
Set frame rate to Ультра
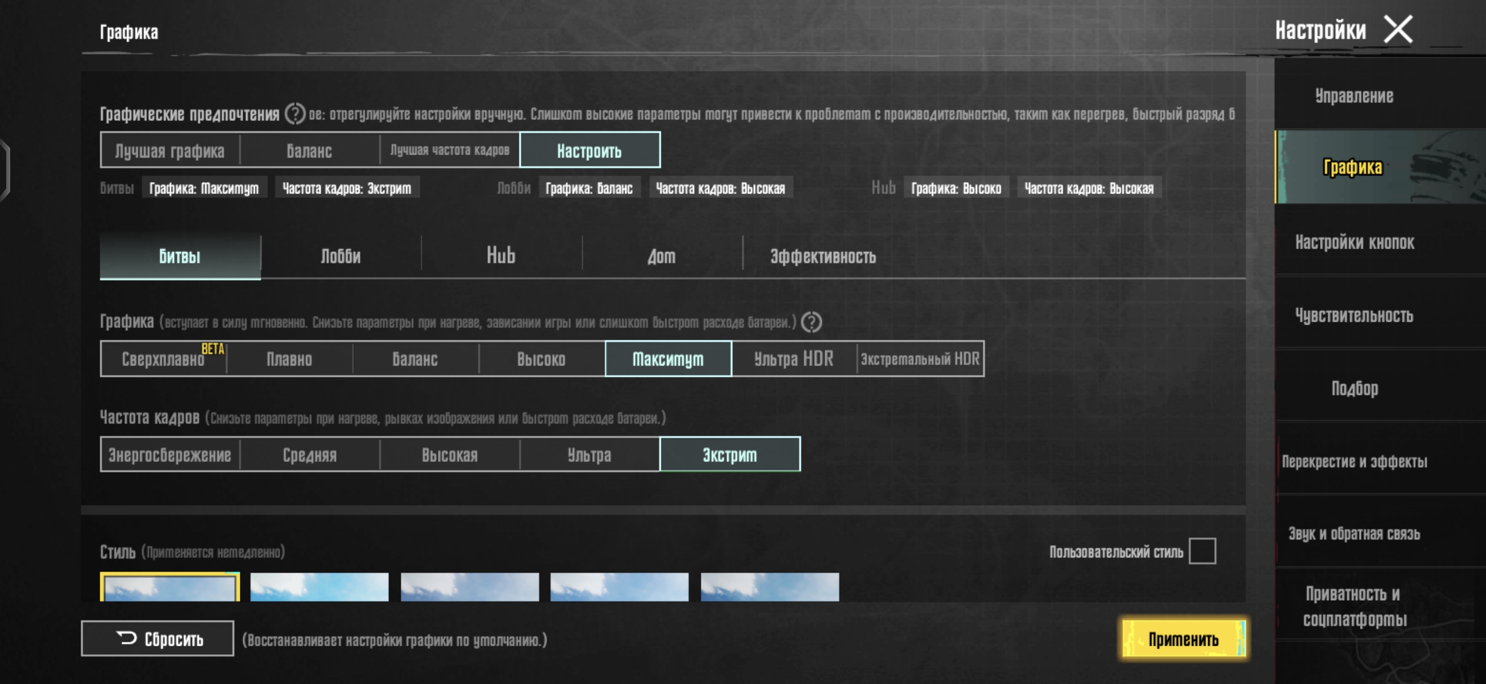[x=589, y=454]
